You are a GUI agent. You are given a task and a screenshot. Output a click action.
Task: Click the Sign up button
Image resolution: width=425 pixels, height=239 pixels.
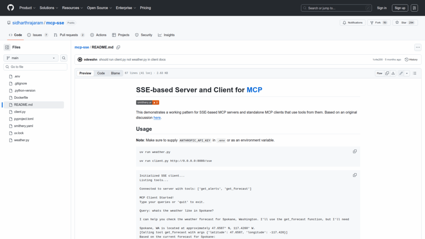400,8
